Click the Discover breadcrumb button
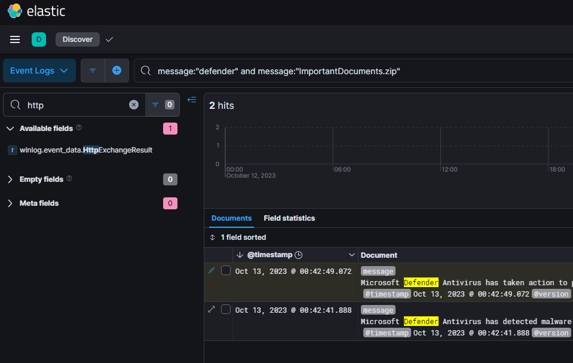The width and height of the screenshot is (573, 363). pyautogui.click(x=78, y=39)
